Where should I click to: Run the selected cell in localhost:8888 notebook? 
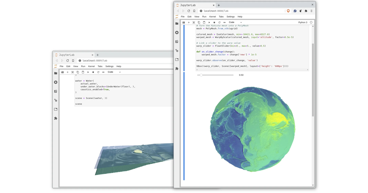pyautogui.click(x=209, y=22)
